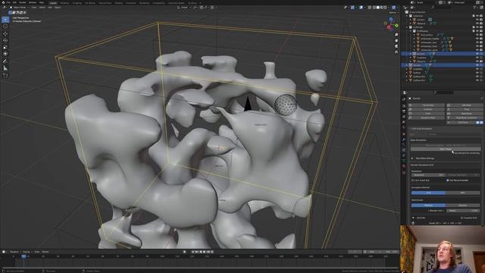Open the Keying dropdown in timeline

pos(27,252)
